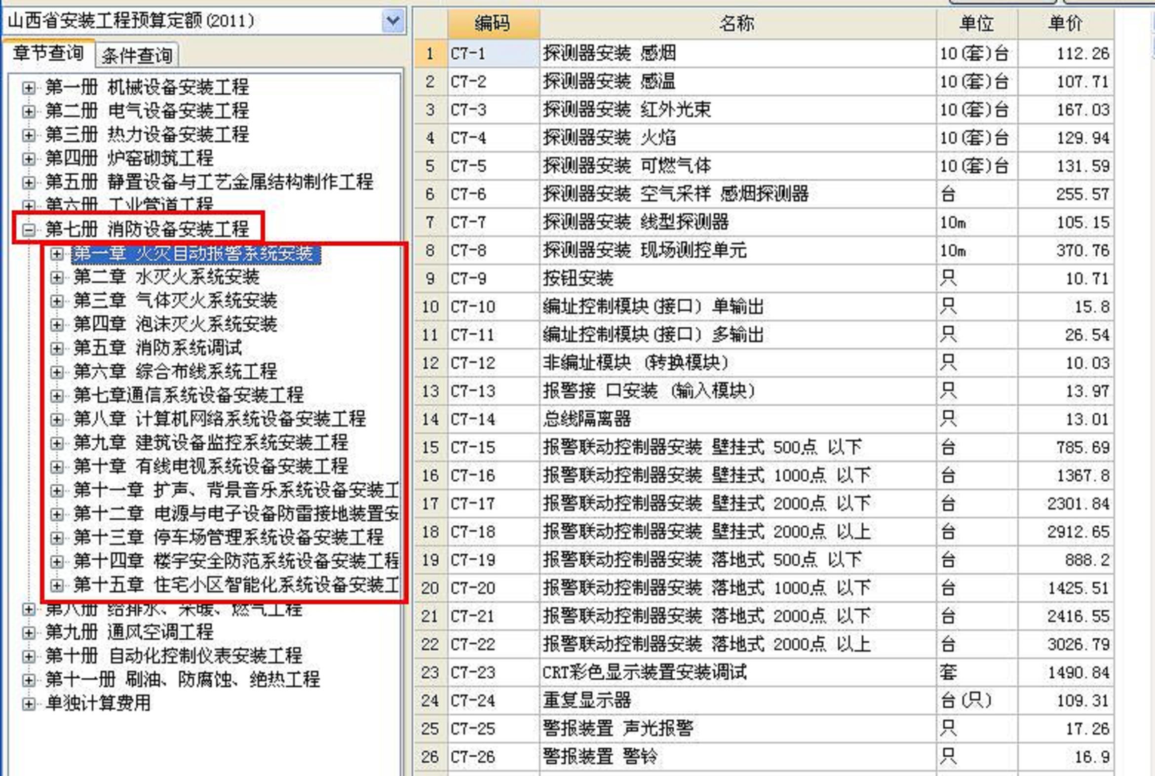Select row 编址控制模块(接口) 多输出
1155x776 pixels.
pos(764,335)
